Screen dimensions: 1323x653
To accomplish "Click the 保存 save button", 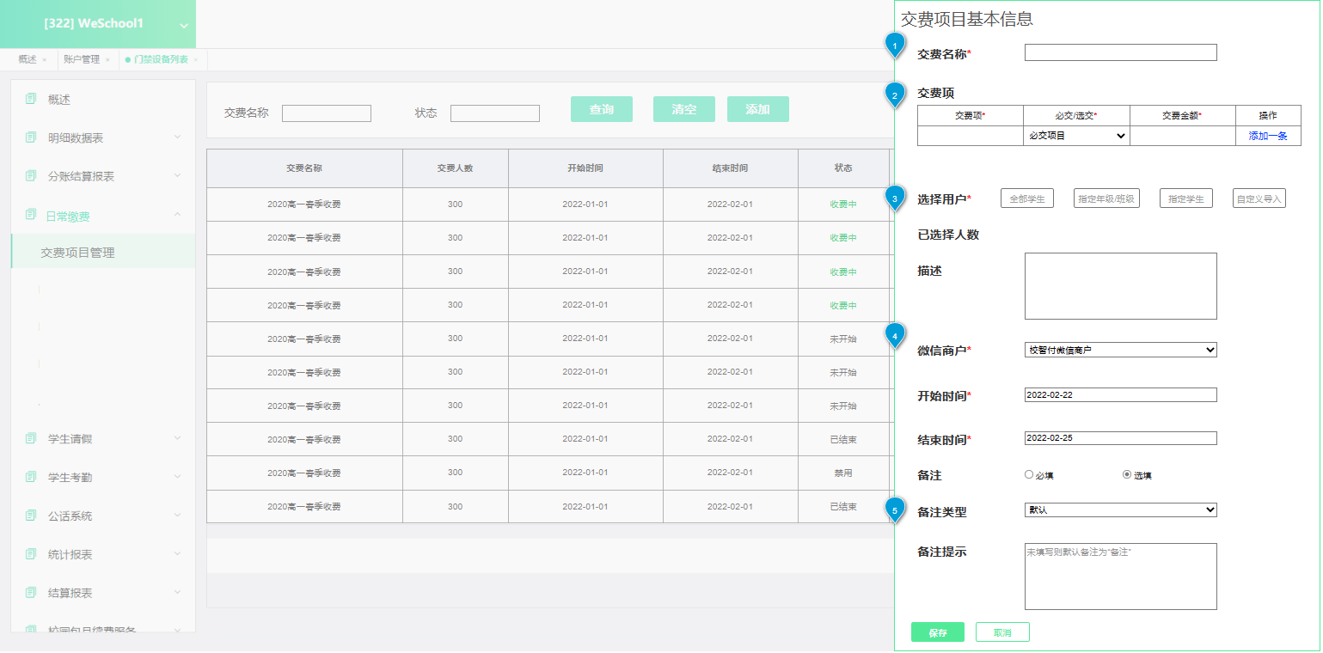I will coord(938,632).
